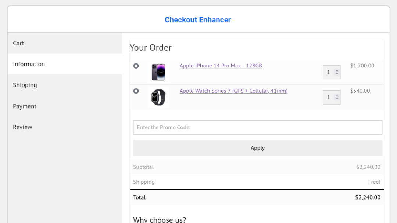
Task: Click the Checkout Enhancer title
Action: (198, 19)
